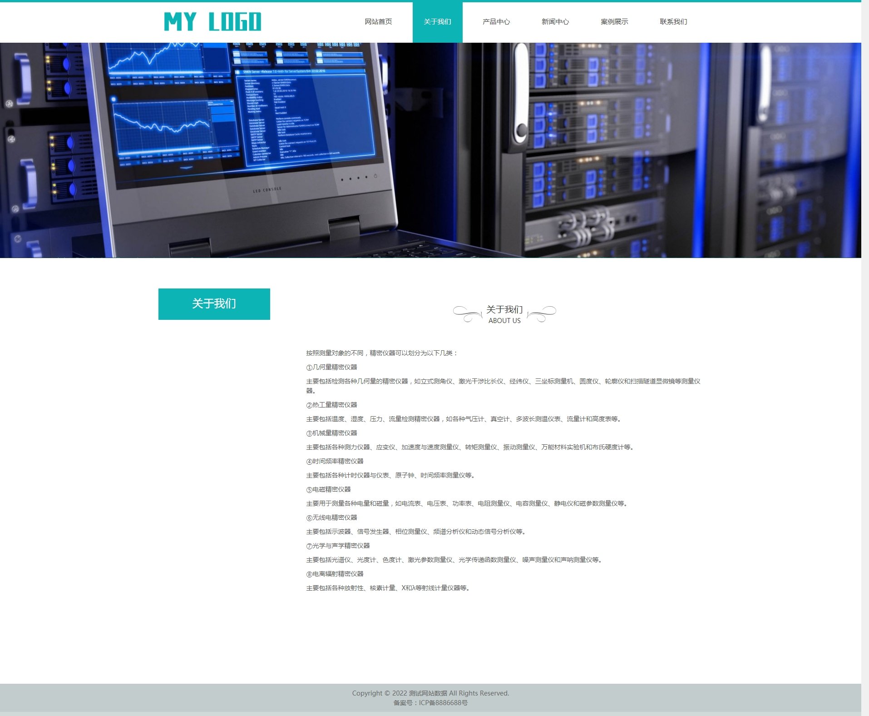Click the right flourish ornament beside heading

click(542, 313)
